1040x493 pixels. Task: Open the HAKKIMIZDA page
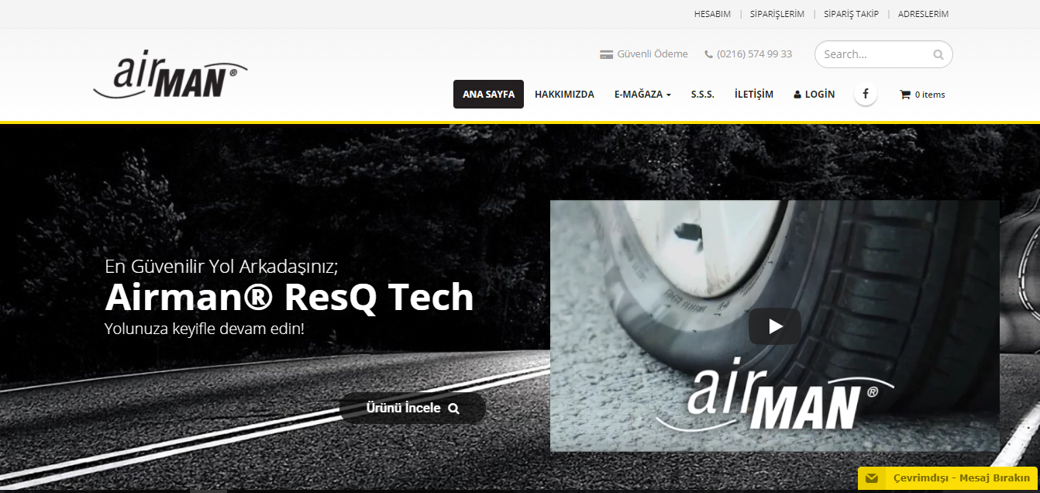(564, 95)
